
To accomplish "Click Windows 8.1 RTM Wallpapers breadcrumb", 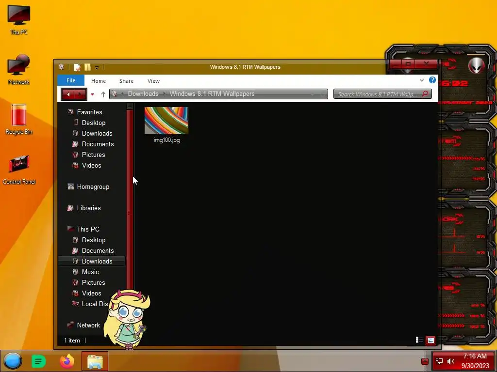I will (x=212, y=93).
